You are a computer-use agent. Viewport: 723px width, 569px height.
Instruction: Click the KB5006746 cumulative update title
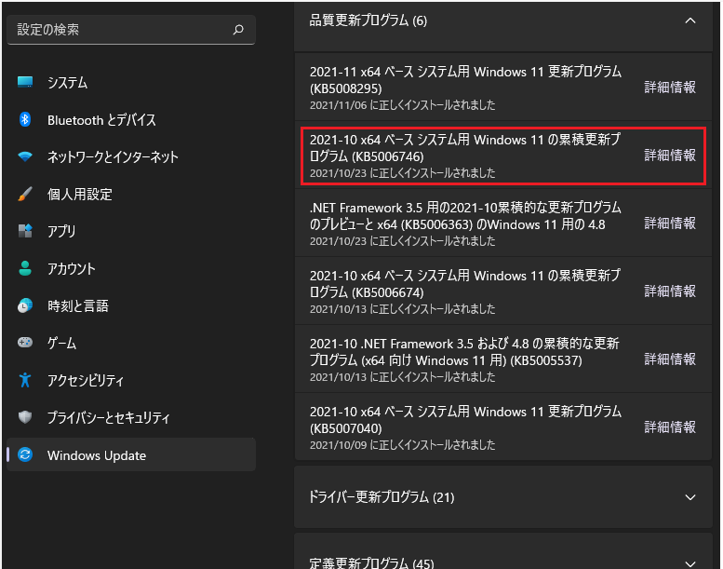coord(465,148)
